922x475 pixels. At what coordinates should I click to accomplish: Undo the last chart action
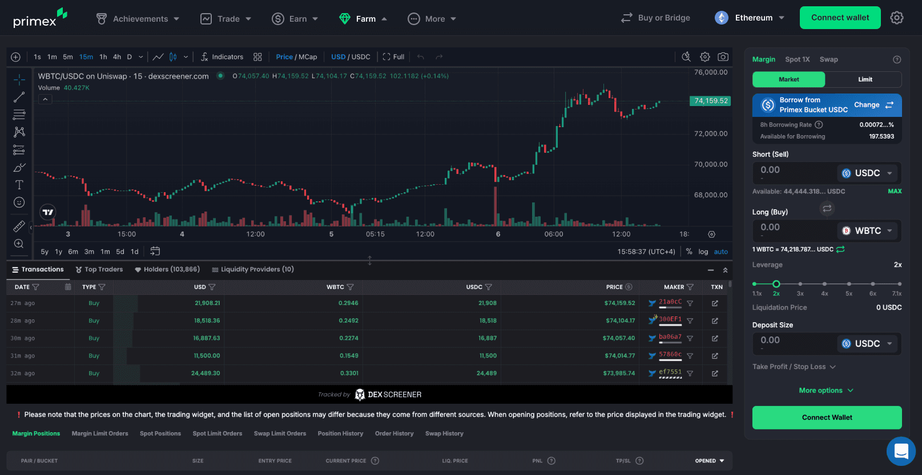[421, 57]
